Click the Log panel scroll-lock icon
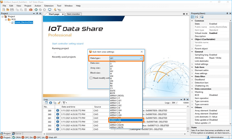The height and width of the screenshot is (139, 232). [46, 103]
